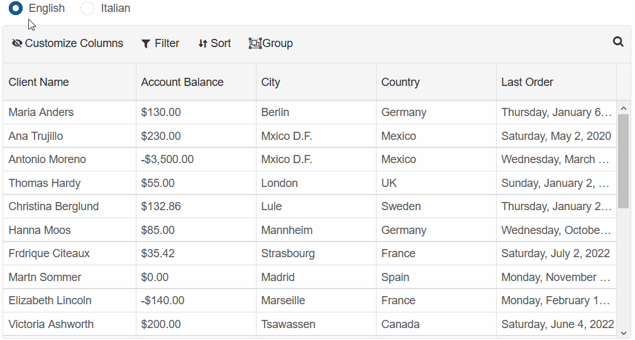This screenshot has width=635, height=340.
Task: Click the Sort arrows icon
Action: pyautogui.click(x=202, y=43)
